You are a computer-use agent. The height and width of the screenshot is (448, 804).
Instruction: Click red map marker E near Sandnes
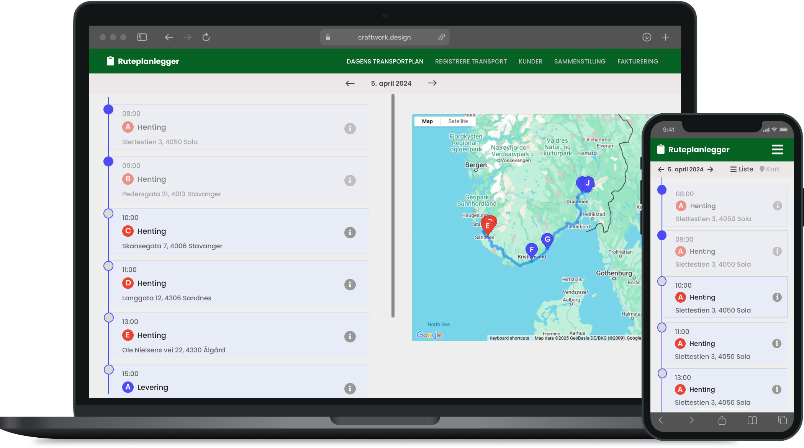[x=488, y=227]
